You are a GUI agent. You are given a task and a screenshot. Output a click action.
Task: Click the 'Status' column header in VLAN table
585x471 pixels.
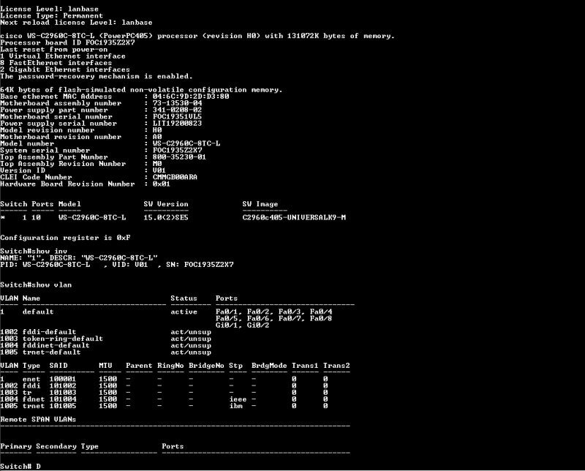pyautogui.click(x=184, y=298)
